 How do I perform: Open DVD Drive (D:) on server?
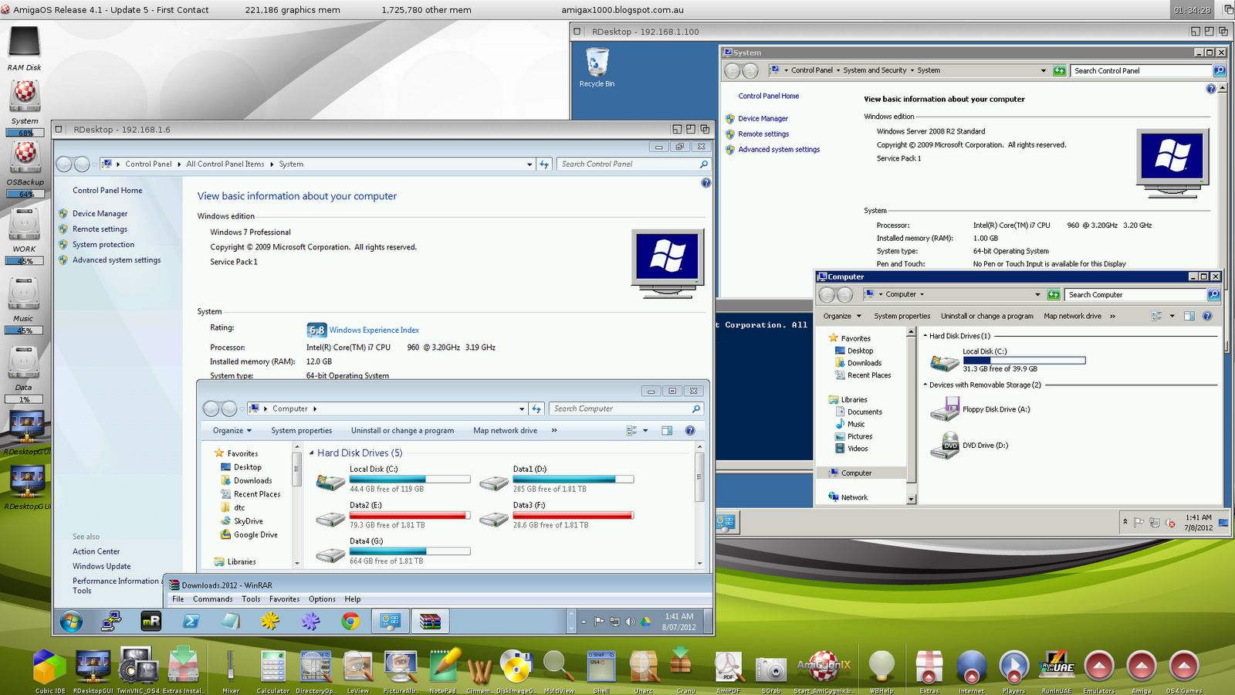click(945, 446)
